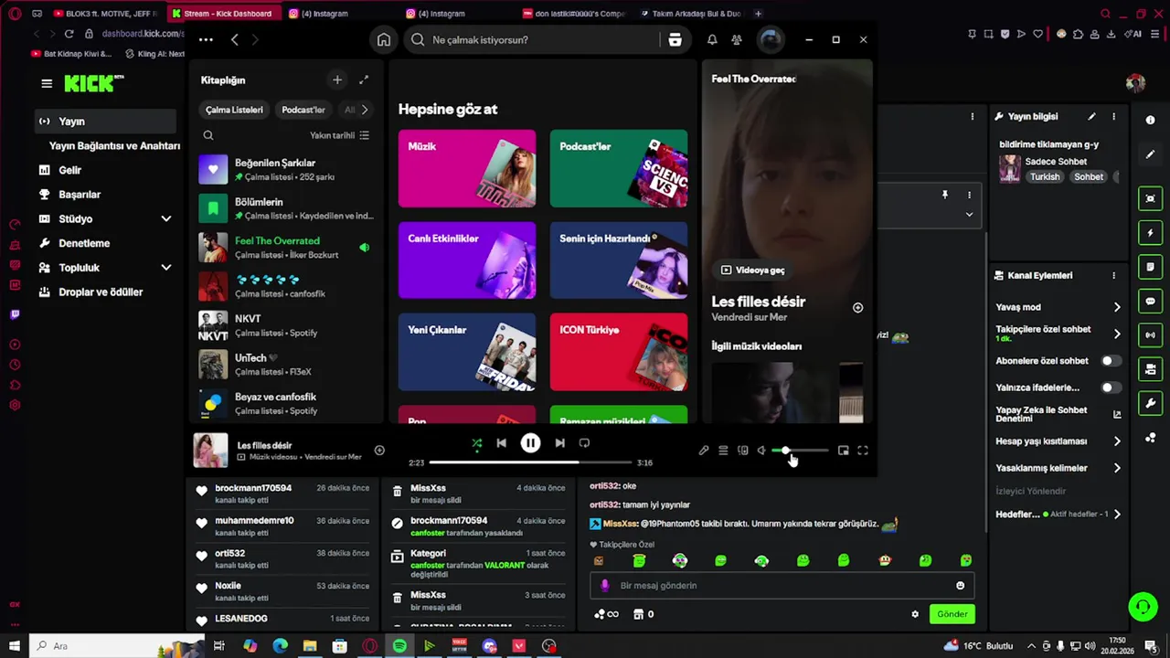Open Yayın menu item in Kick sidebar
The width and height of the screenshot is (1170, 658).
tap(105, 121)
